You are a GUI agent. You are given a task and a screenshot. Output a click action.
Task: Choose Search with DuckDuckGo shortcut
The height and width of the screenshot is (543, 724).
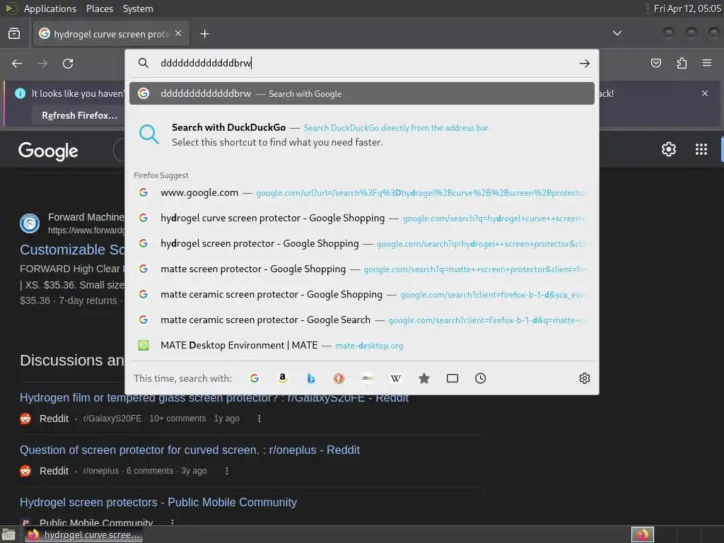[361, 134]
